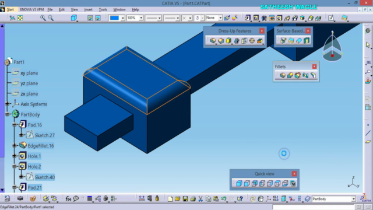The image size is (373, 210).
Task: Open the Insert menu
Action: pyautogui.click(x=88, y=9)
